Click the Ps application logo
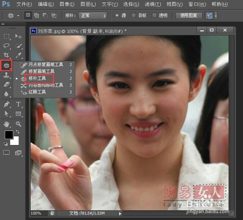Image resolution: width=243 pixels, height=220 pixels. (x=6, y=4)
